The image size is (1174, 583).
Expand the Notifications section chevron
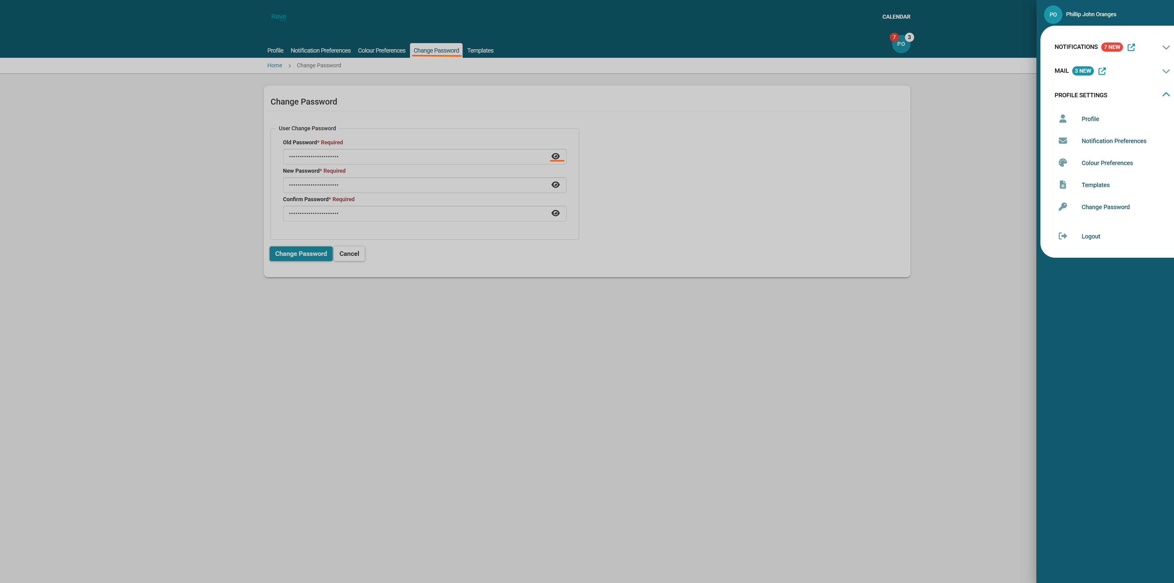(1166, 47)
